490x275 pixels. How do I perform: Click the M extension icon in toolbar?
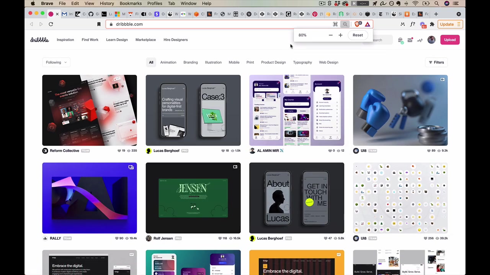(402, 24)
